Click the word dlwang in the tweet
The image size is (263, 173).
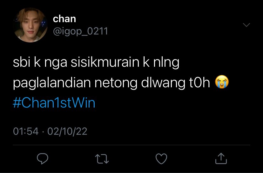coord(163,83)
